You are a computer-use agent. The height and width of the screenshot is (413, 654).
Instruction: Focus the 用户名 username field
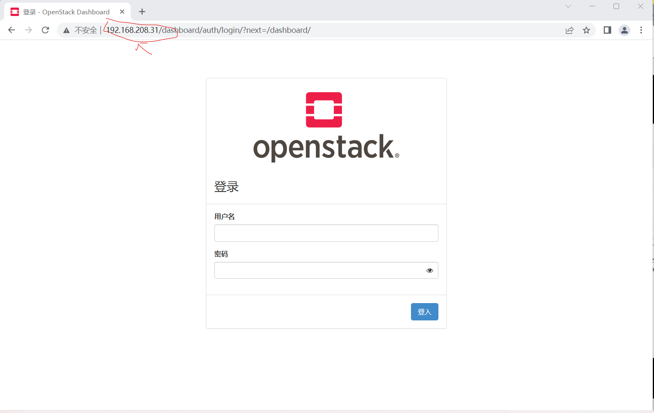pos(326,233)
